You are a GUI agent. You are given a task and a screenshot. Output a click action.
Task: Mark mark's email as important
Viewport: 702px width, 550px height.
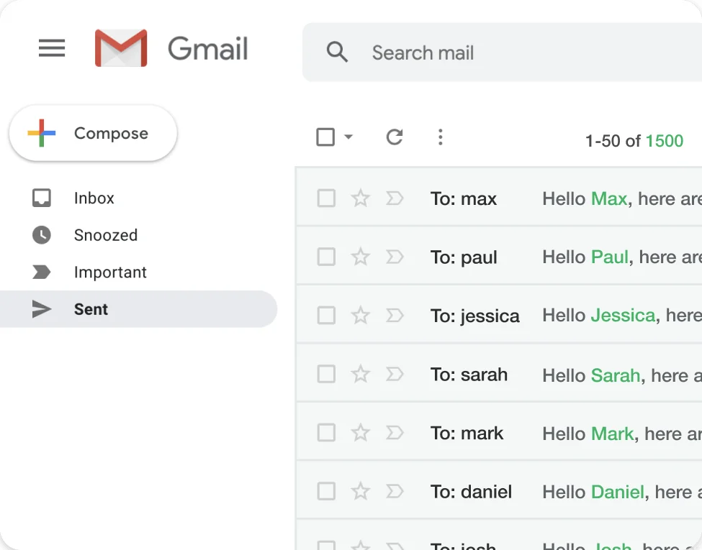pyautogui.click(x=395, y=433)
